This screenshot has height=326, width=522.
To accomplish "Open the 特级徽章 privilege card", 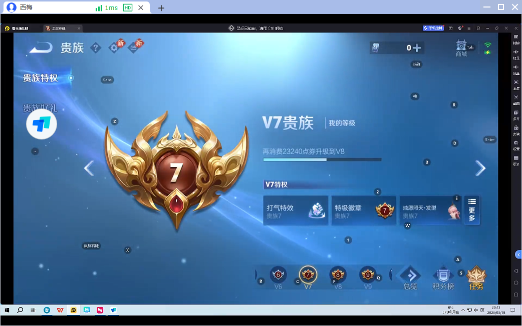I will click(363, 210).
